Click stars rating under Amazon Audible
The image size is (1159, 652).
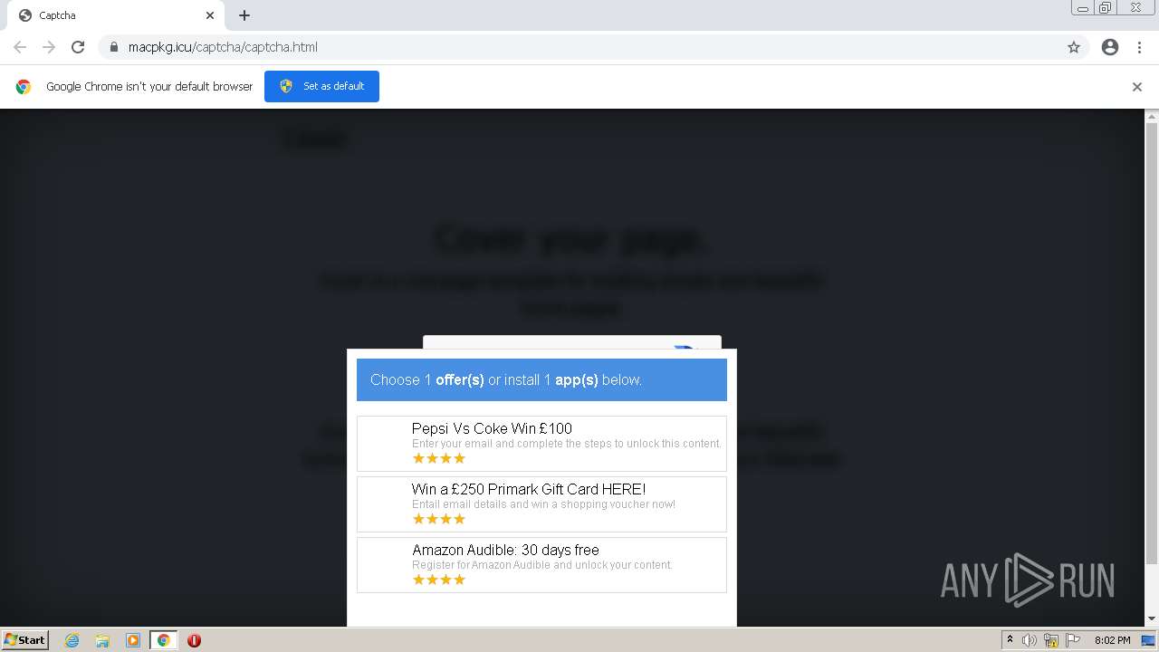click(439, 580)
